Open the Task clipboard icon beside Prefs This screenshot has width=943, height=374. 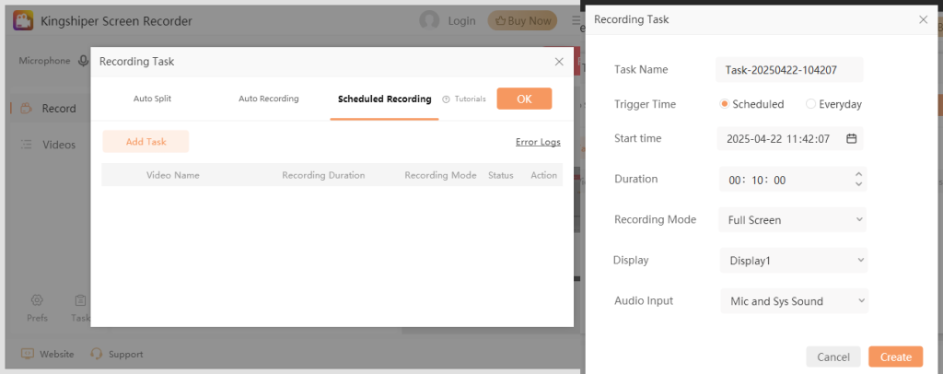pyautogui.click(x=80, y=300)
